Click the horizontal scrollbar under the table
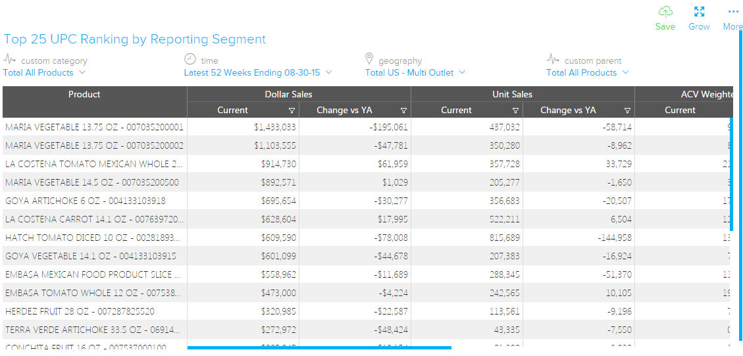Viewport: 743px width, 356px height. [x=319, y=347]
